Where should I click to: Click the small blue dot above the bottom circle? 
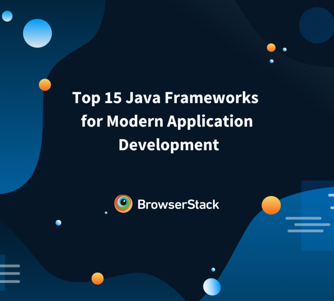point(213,269)
